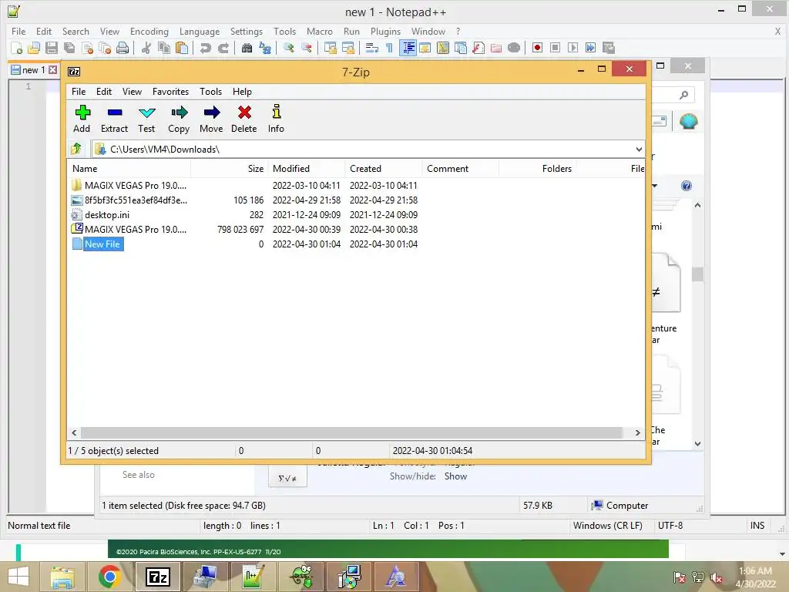789x592 pixels.
Task: Open Chrome from the taskbar
Action: tap(109, 577)
